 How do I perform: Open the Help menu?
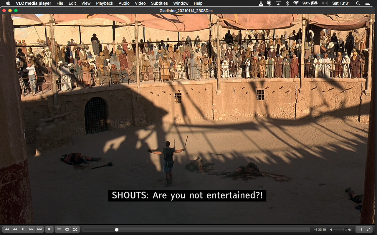pyautogui.click(x=198, y=3)
